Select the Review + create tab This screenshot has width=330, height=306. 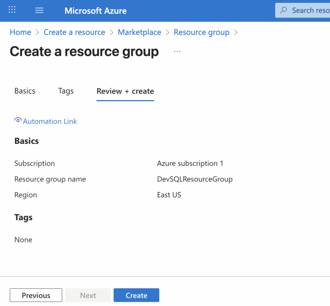125,91
